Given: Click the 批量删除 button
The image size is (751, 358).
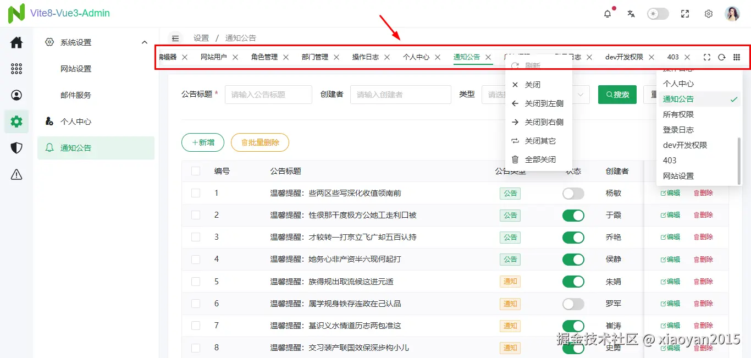Looking at the screenshot, I should click(260, 142).
